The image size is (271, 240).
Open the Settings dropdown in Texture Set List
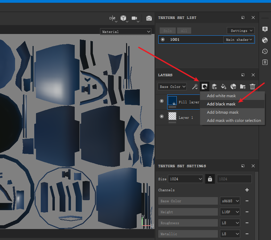(241, 31)
